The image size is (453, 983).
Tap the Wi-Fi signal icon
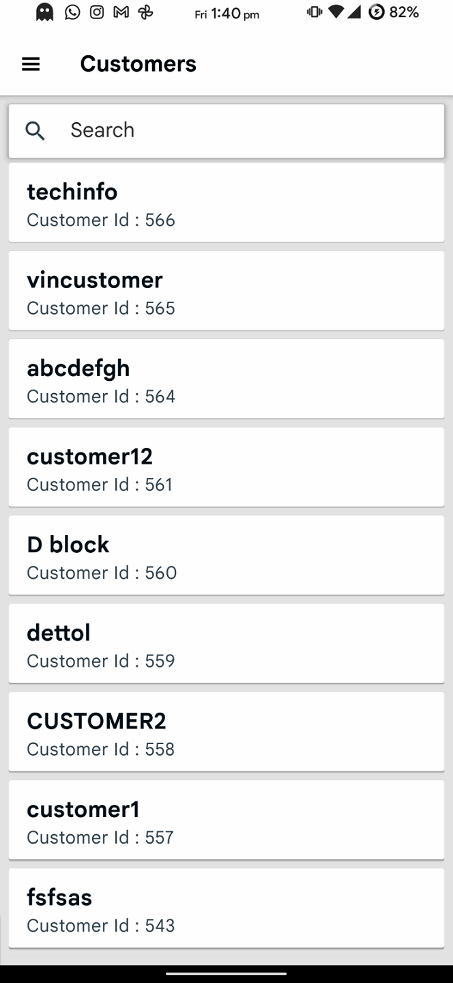(x=336, y=12)
